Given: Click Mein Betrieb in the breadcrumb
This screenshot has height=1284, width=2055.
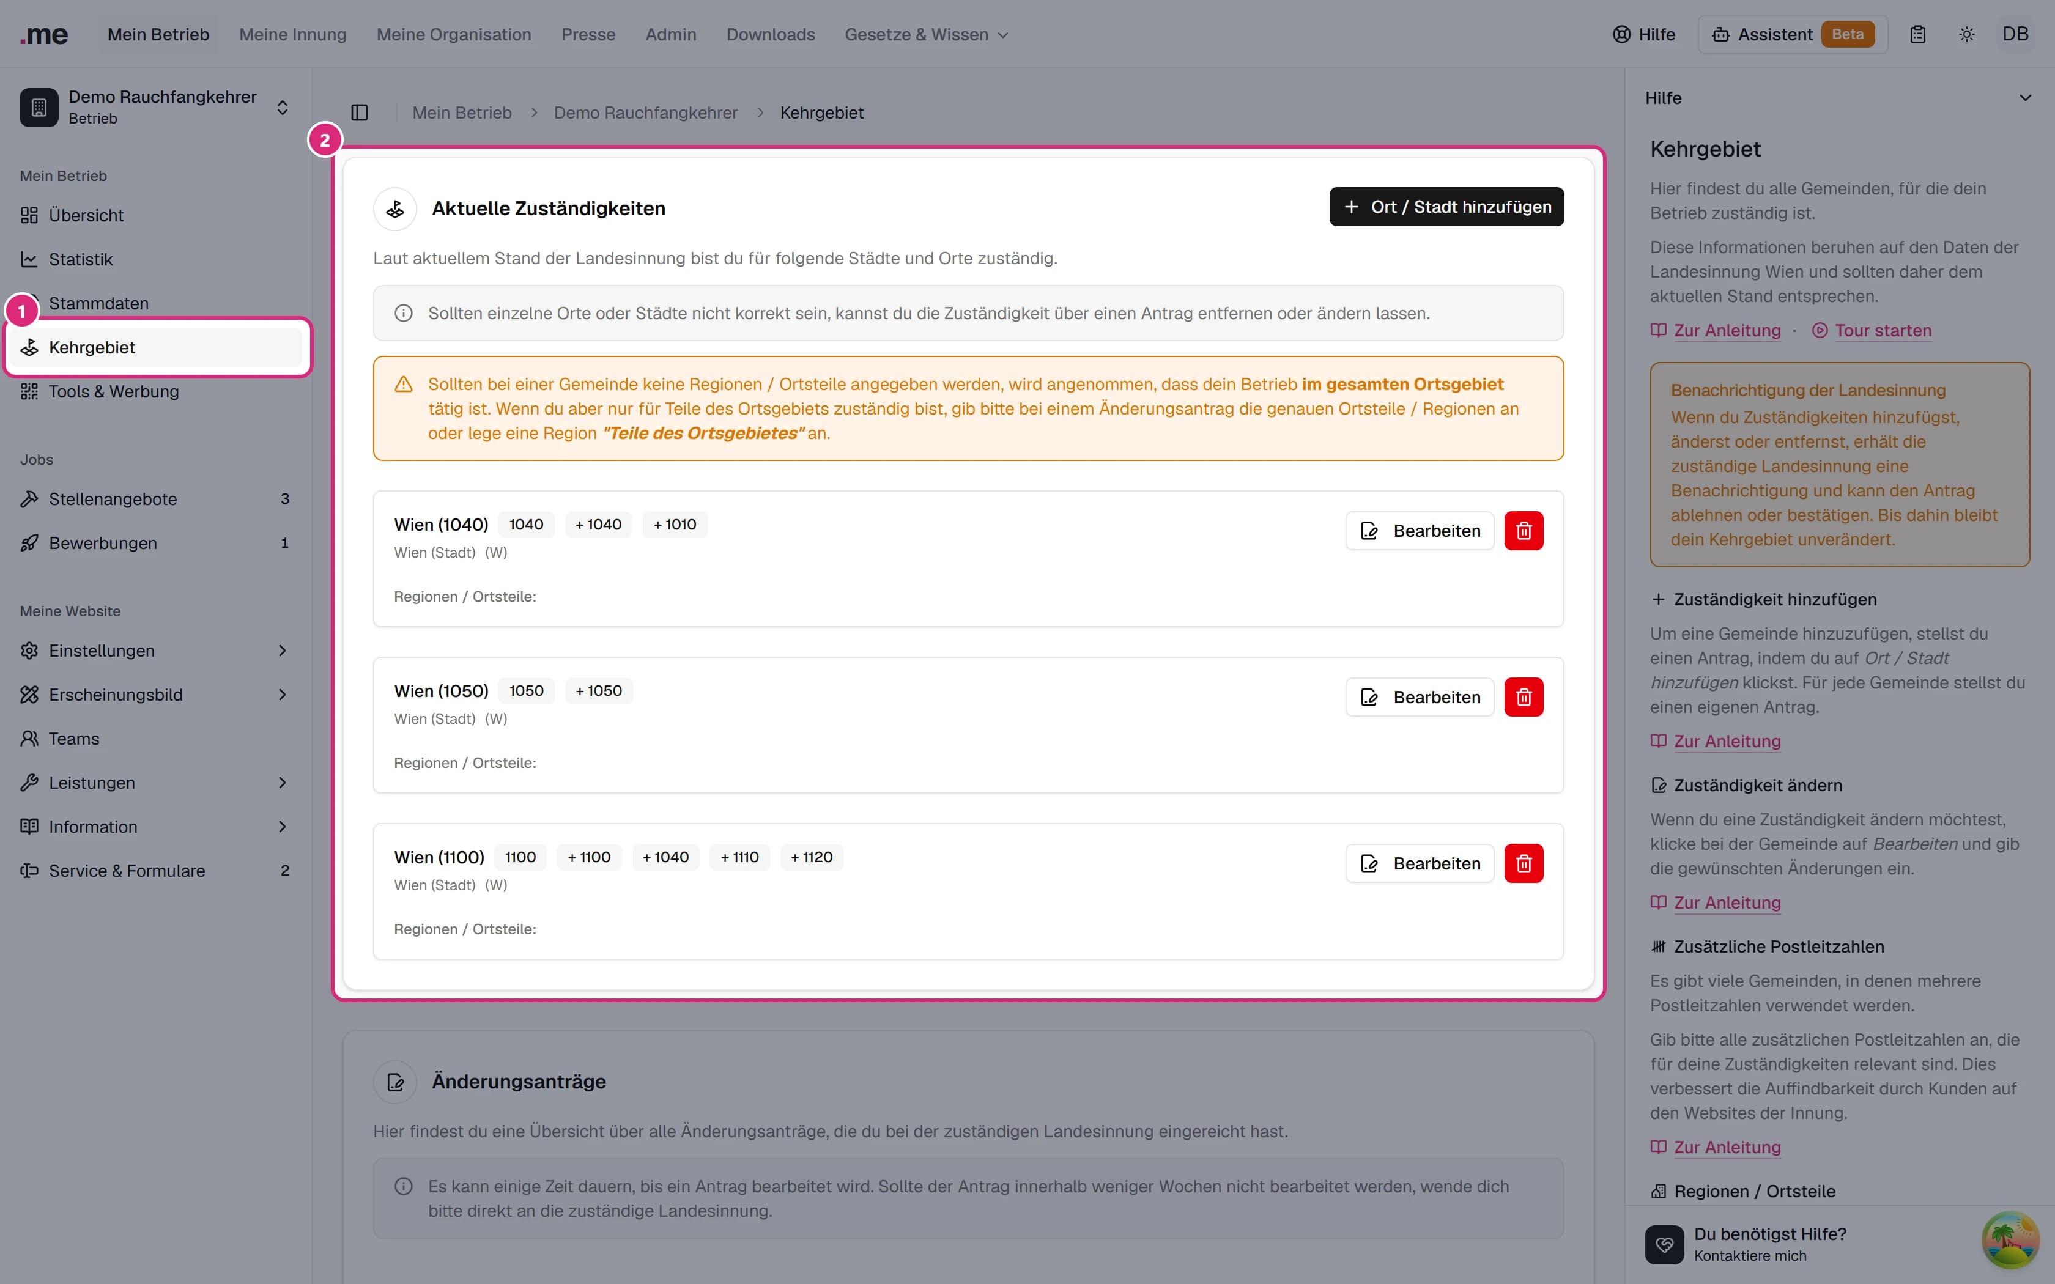Looking at the screenshot, I should (x=462, y=113).
